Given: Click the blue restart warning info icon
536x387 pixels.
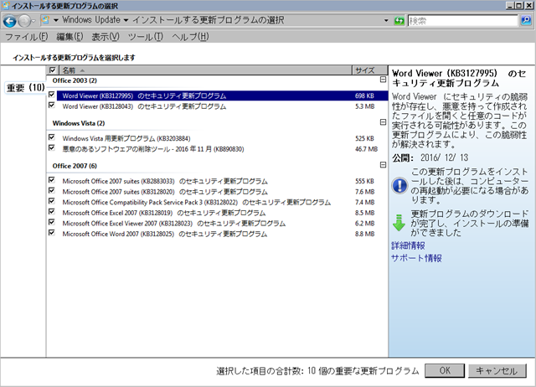Looking at the screenshot, I should tap(399, 186).
